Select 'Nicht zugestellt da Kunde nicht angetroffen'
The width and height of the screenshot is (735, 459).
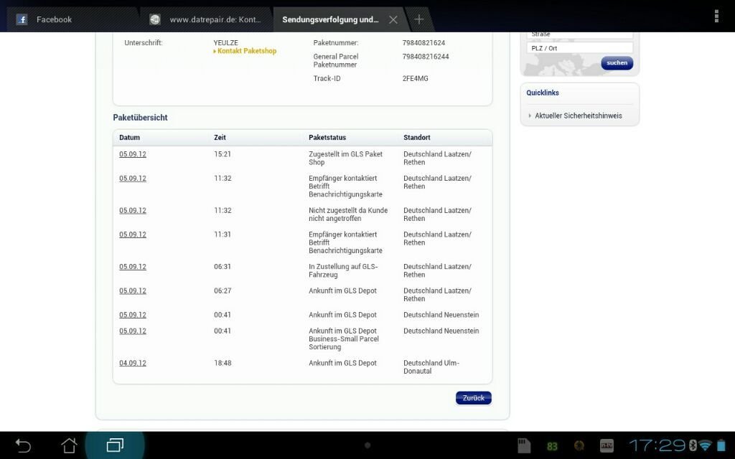coord(348,214)
